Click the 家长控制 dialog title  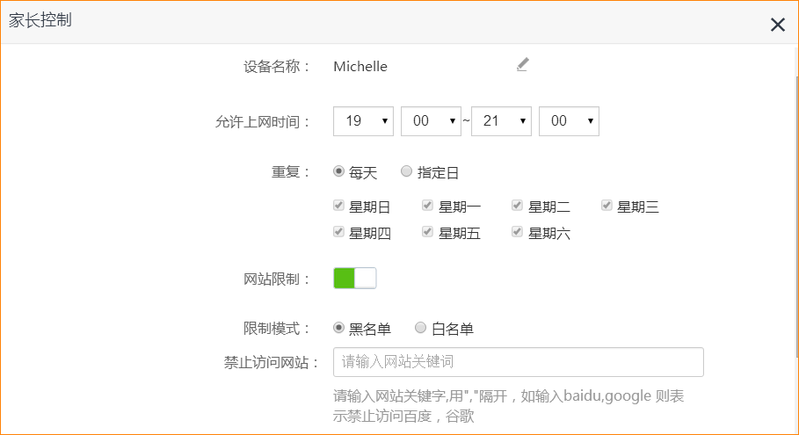click(40, 20)
